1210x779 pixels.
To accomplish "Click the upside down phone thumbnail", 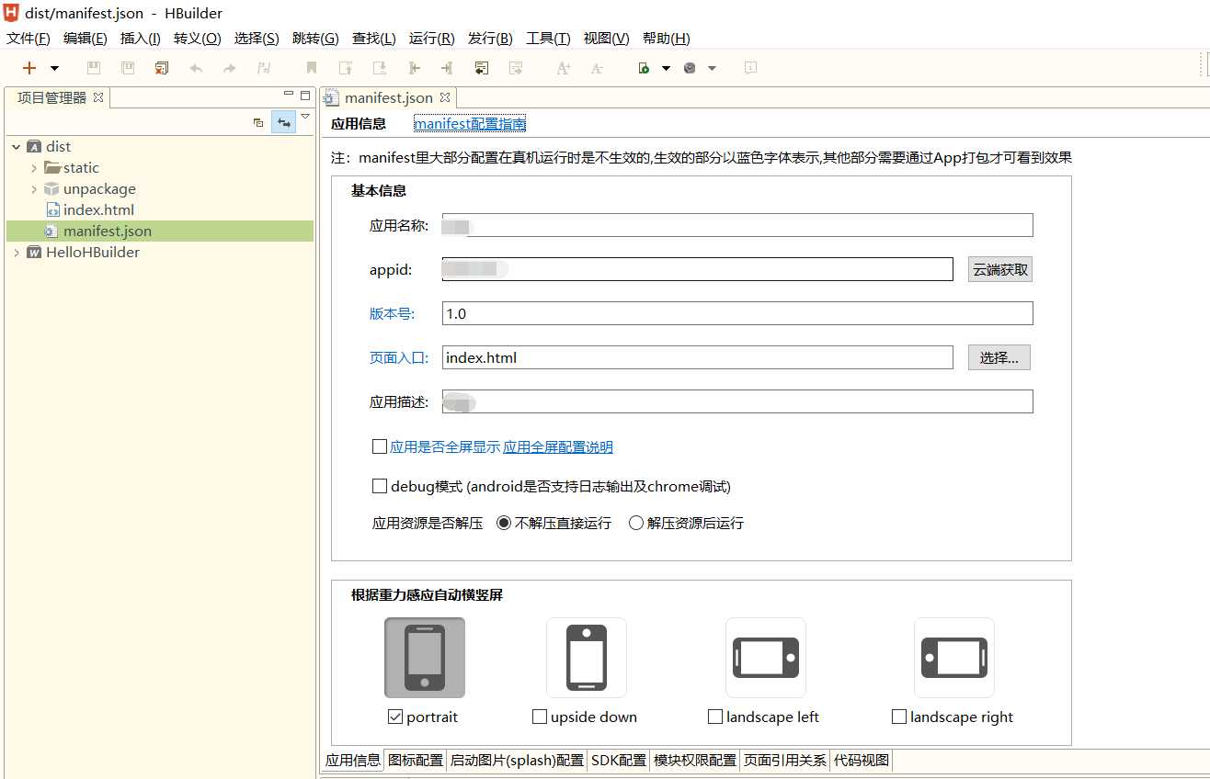I will (x=587, y=658).
